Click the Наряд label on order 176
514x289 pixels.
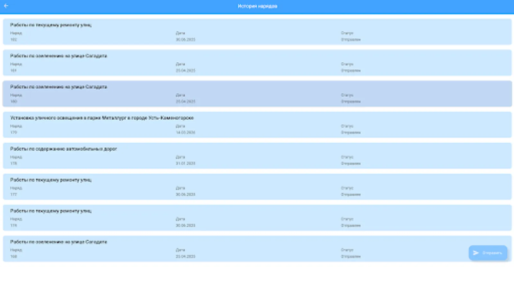14,219
